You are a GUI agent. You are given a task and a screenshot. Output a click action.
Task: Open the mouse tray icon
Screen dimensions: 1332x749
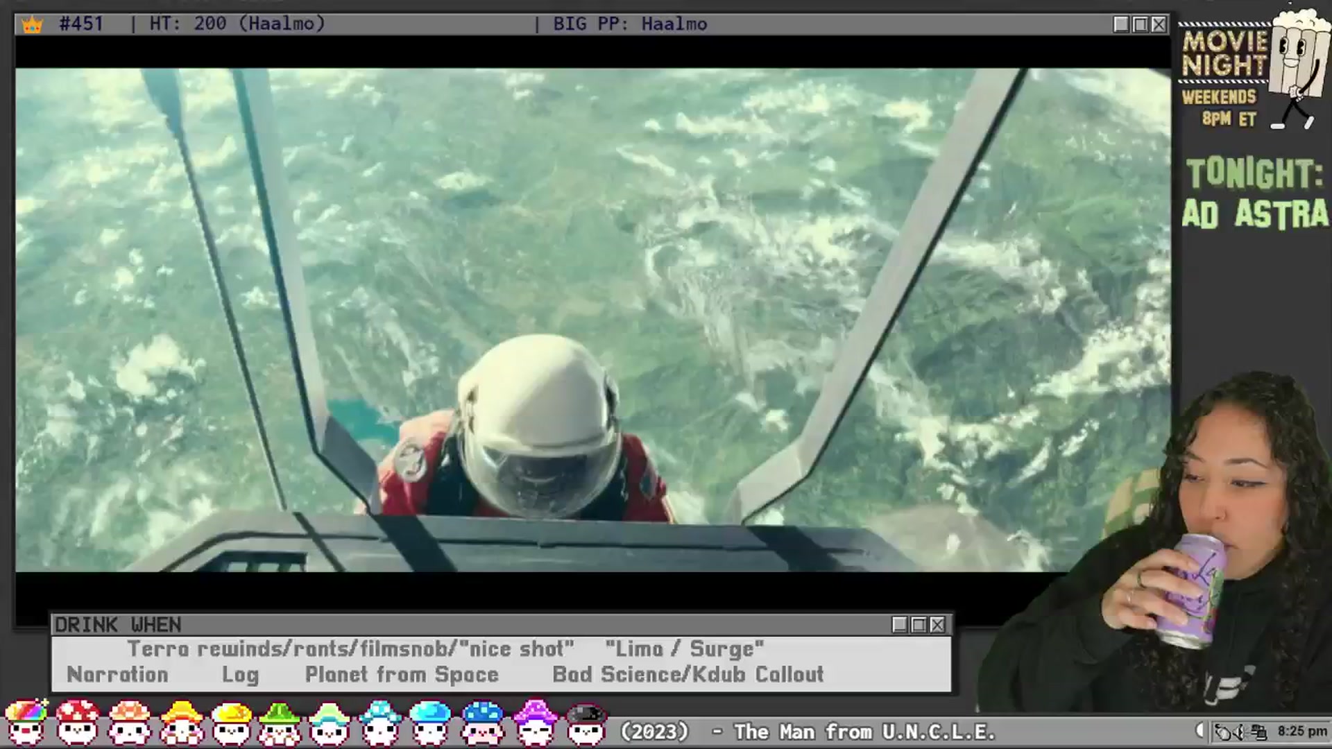coord(1222,732)
